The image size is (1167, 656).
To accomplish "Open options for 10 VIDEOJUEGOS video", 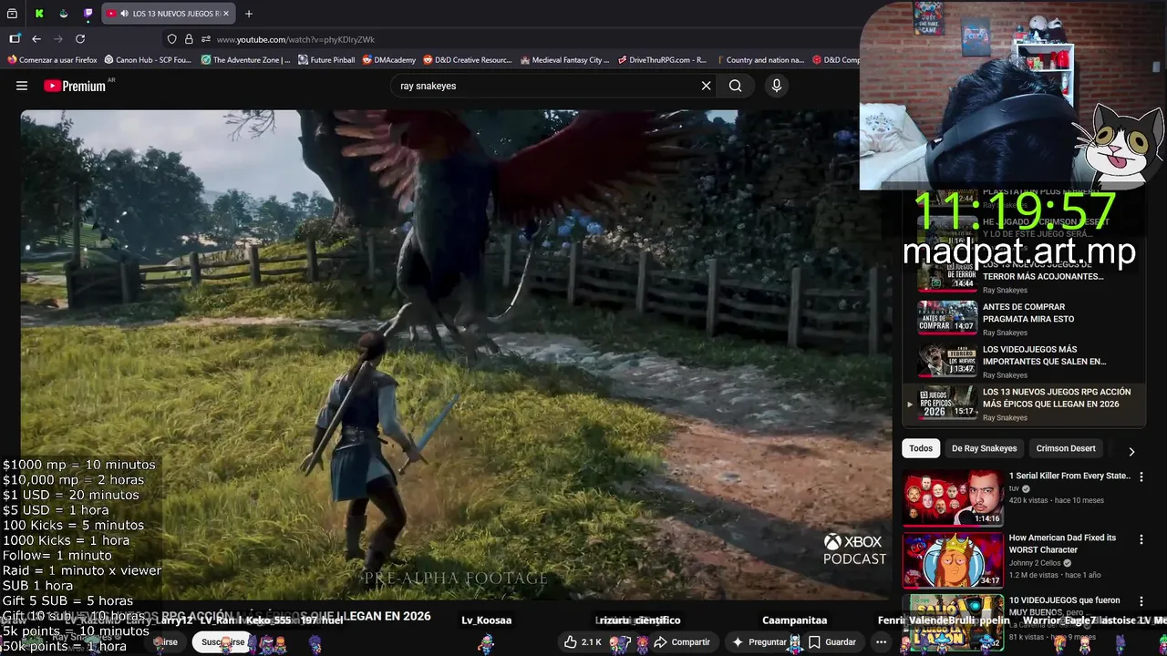I will coord(1141,601).
